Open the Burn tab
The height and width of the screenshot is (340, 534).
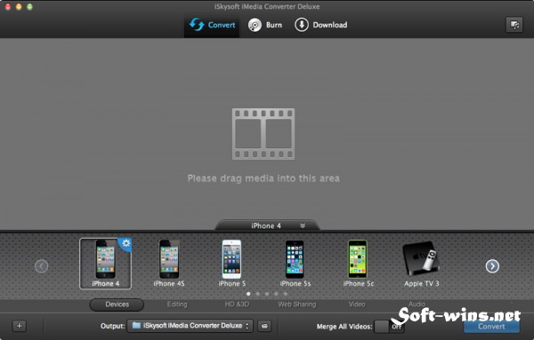click(x=265, y=25)
